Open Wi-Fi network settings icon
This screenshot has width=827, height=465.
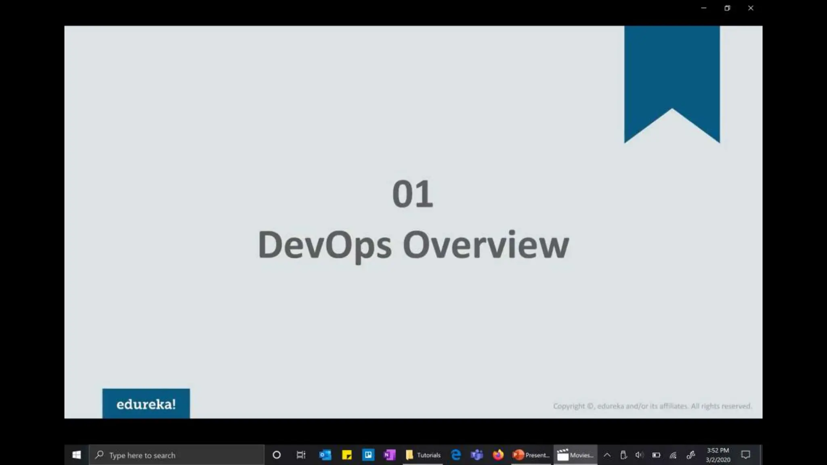click(673, 455)
